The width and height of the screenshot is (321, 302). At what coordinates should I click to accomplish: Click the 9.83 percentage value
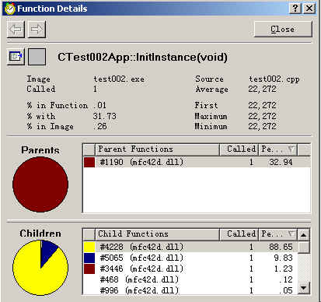[283, 258]
